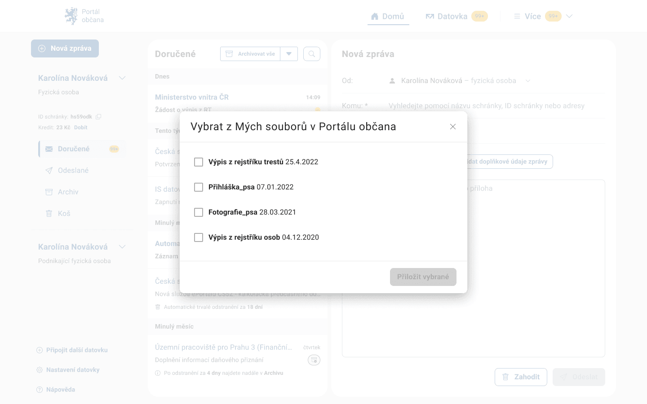Go to Domů in top navigation
The image size is (647, 404).
tap(388, 16)
